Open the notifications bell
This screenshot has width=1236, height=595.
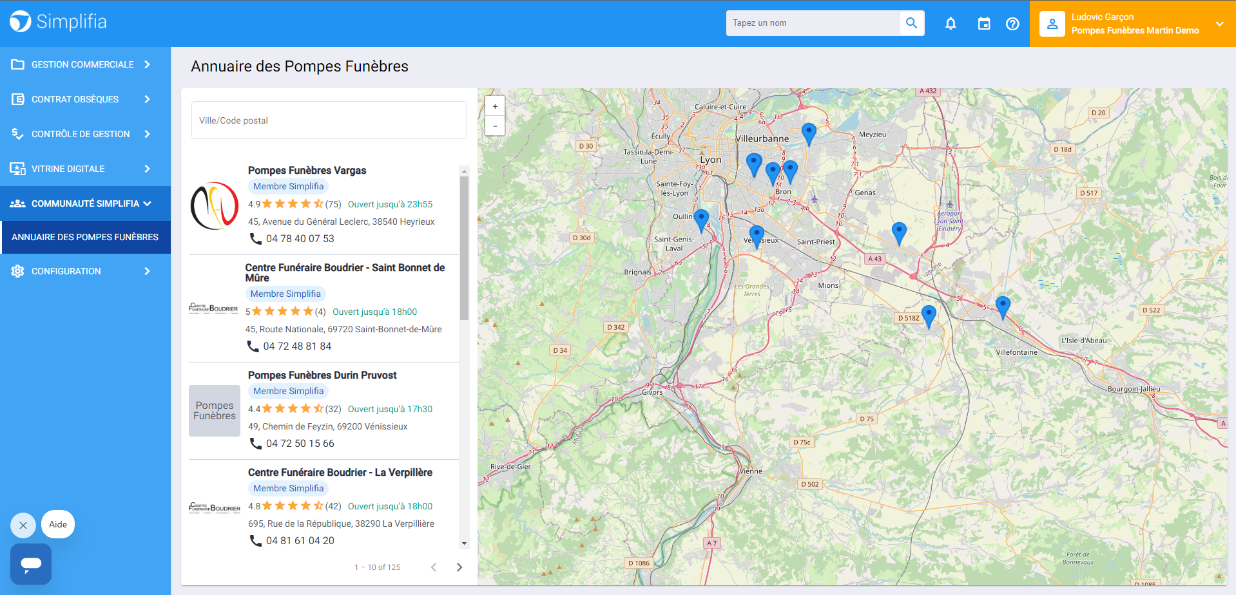pos(951,24)
